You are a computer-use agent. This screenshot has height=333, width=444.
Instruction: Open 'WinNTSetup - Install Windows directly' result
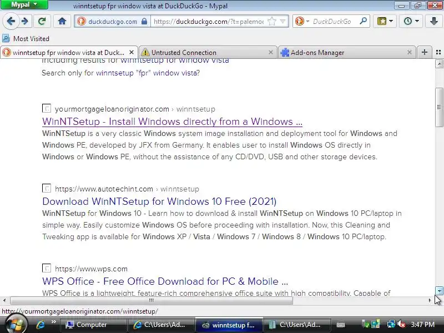pos(172,122)
